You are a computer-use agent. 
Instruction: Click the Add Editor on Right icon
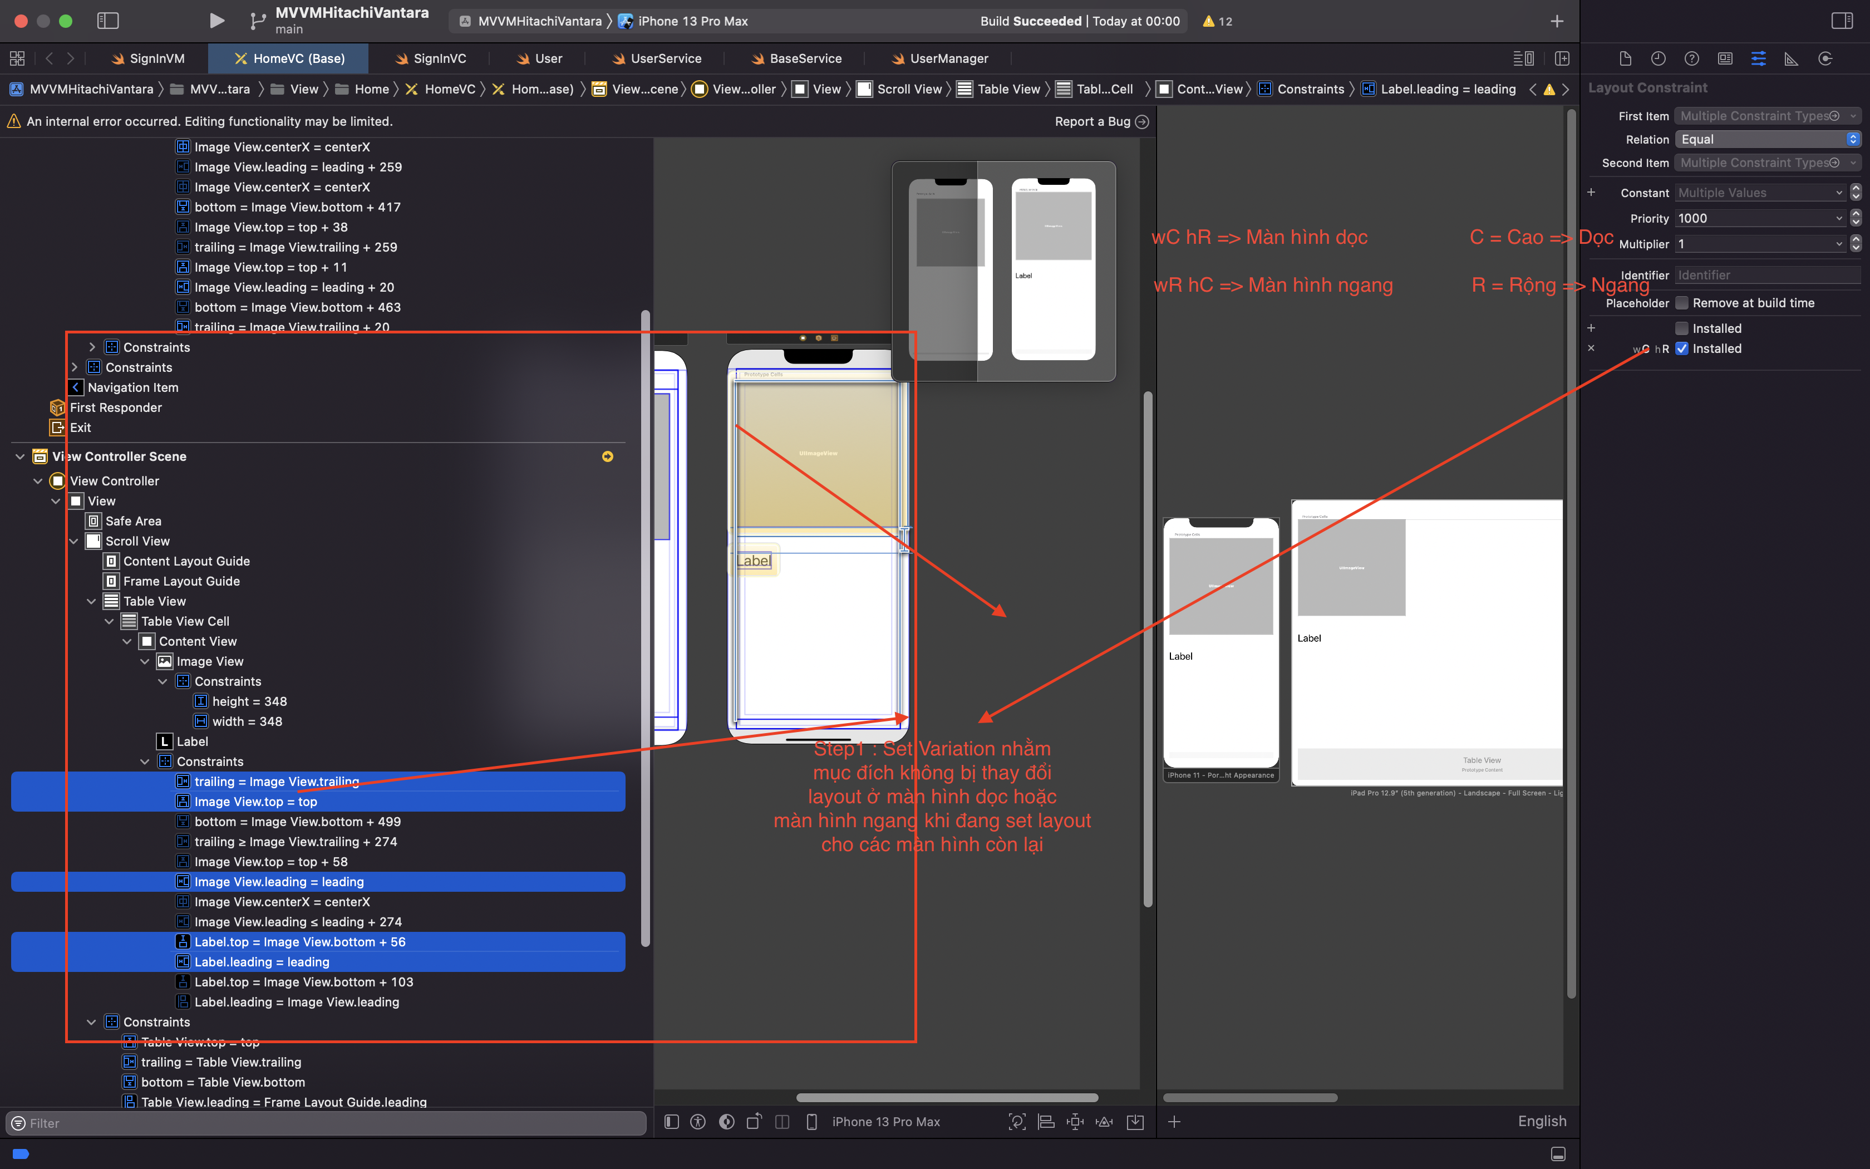click(1562, 59)
